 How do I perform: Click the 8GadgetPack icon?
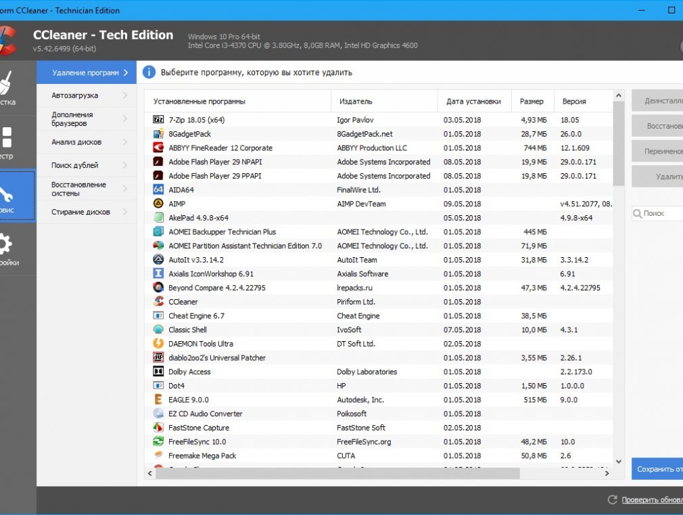coord(158,133)
